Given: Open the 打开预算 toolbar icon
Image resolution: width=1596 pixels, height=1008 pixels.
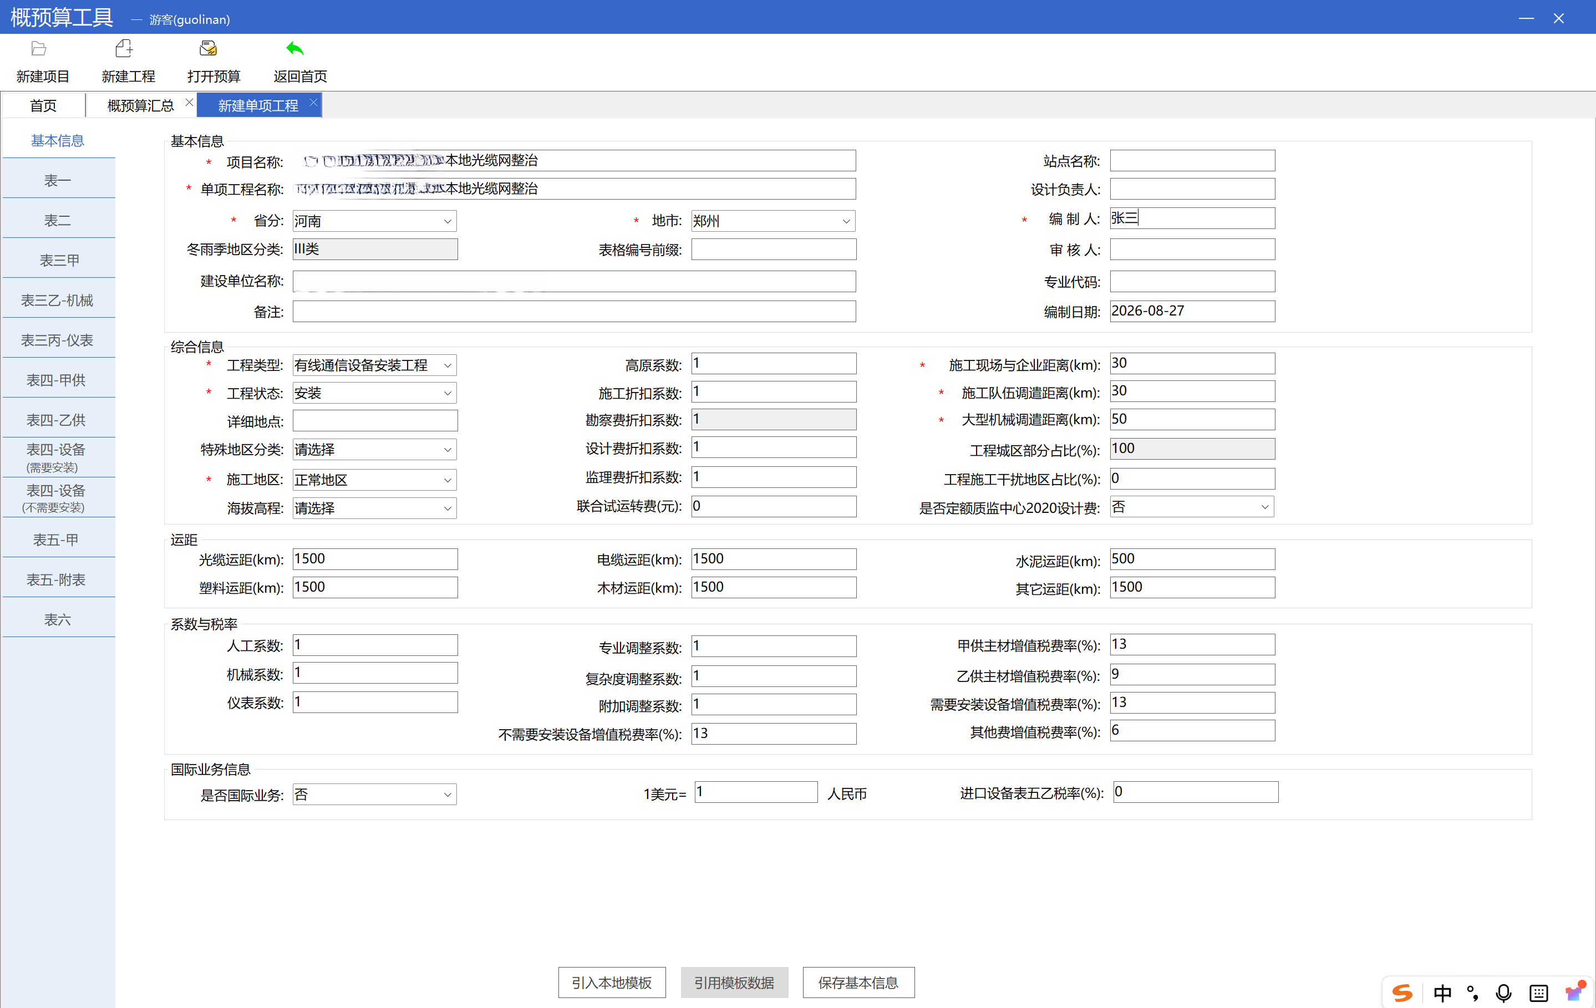Looking at the screenshot, I should click(x=208, y=48).
